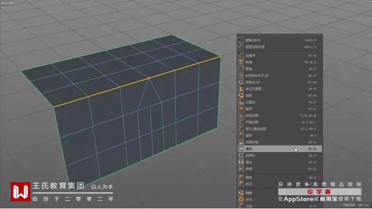Image resolution: width=372 pixels, height=209 pixels.
Task: Select the Stitch and Sew tool M~P icon
Action: click(x=241, y=162)
